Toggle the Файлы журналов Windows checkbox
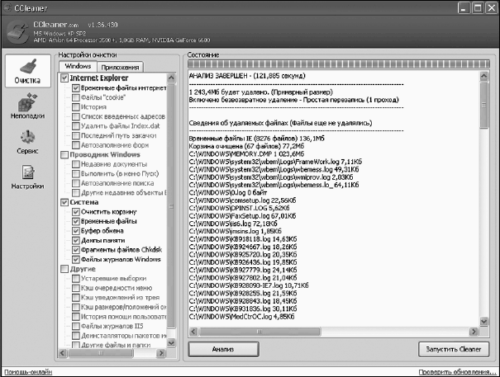This screenshot has width=500, height=377. point(75,259)
